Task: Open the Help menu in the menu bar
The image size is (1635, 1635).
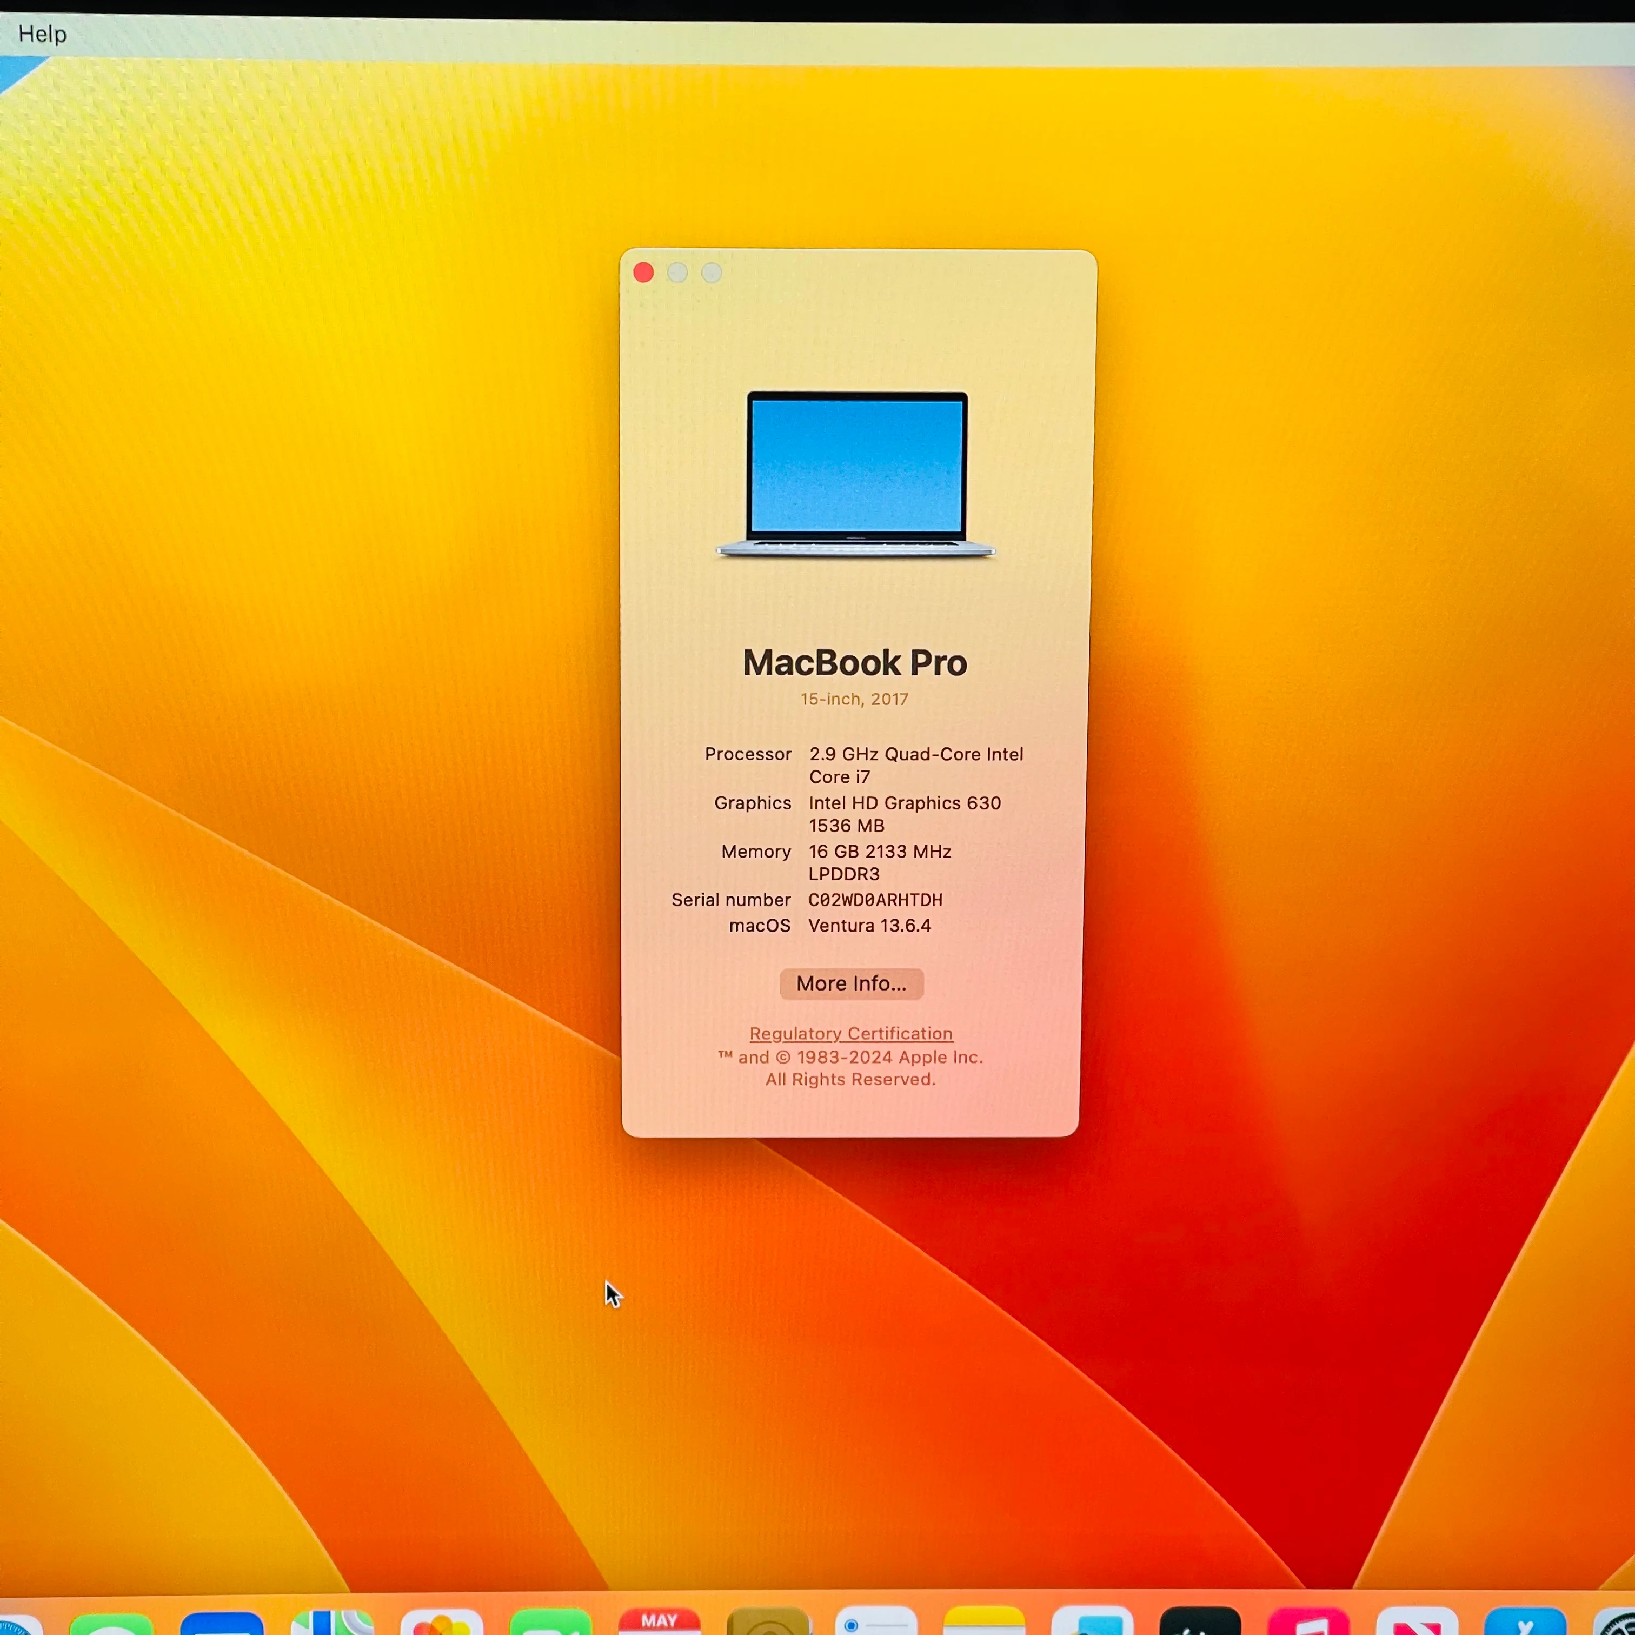Action: (x=42, y=34)
